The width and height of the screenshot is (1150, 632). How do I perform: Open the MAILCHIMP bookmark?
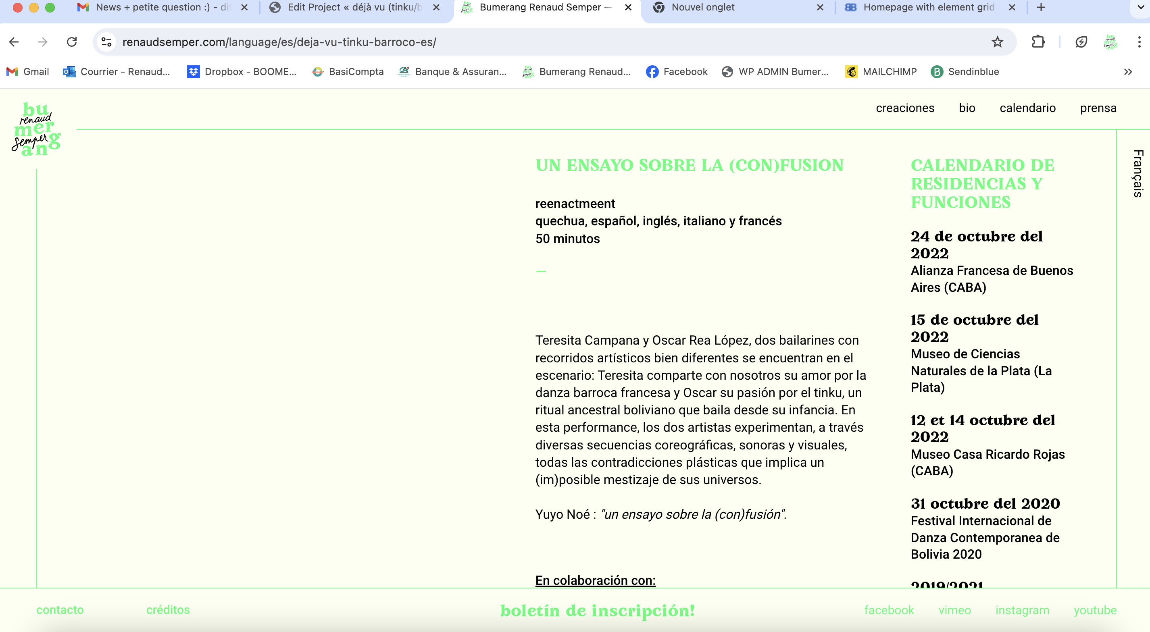coord(881,71)
